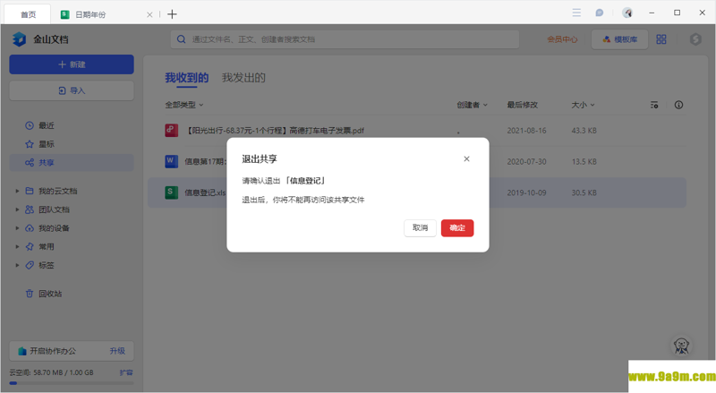The image size is (716, 393).
Task: Switch to 日期年份 spreadsheet tab
Action: (89, 14)
